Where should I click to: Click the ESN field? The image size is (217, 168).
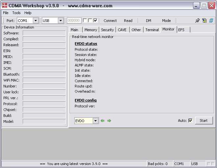(44, 51)
